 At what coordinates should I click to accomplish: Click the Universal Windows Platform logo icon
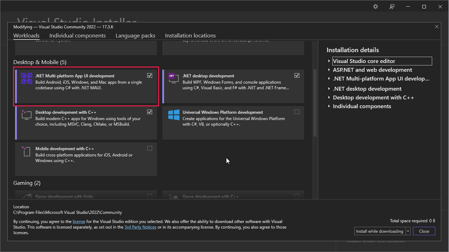click(174, 115)
